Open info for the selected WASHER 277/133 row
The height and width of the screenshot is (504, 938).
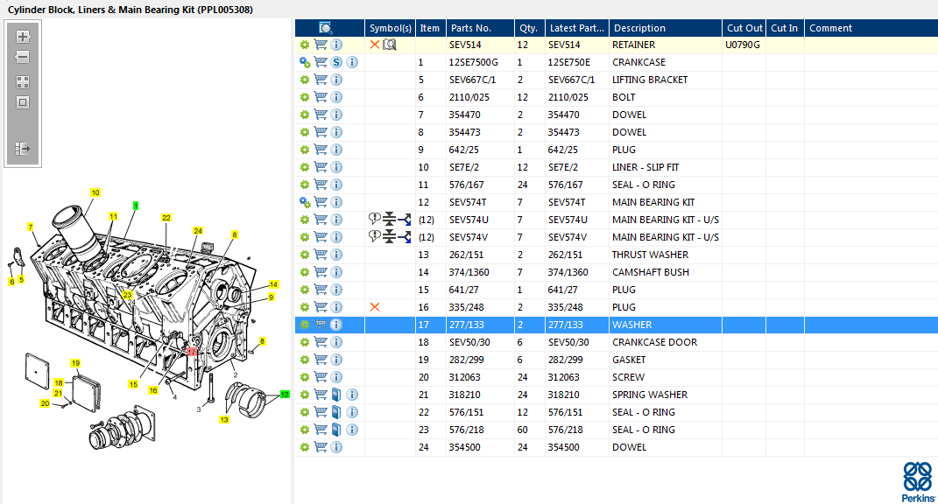coord(336,325)
